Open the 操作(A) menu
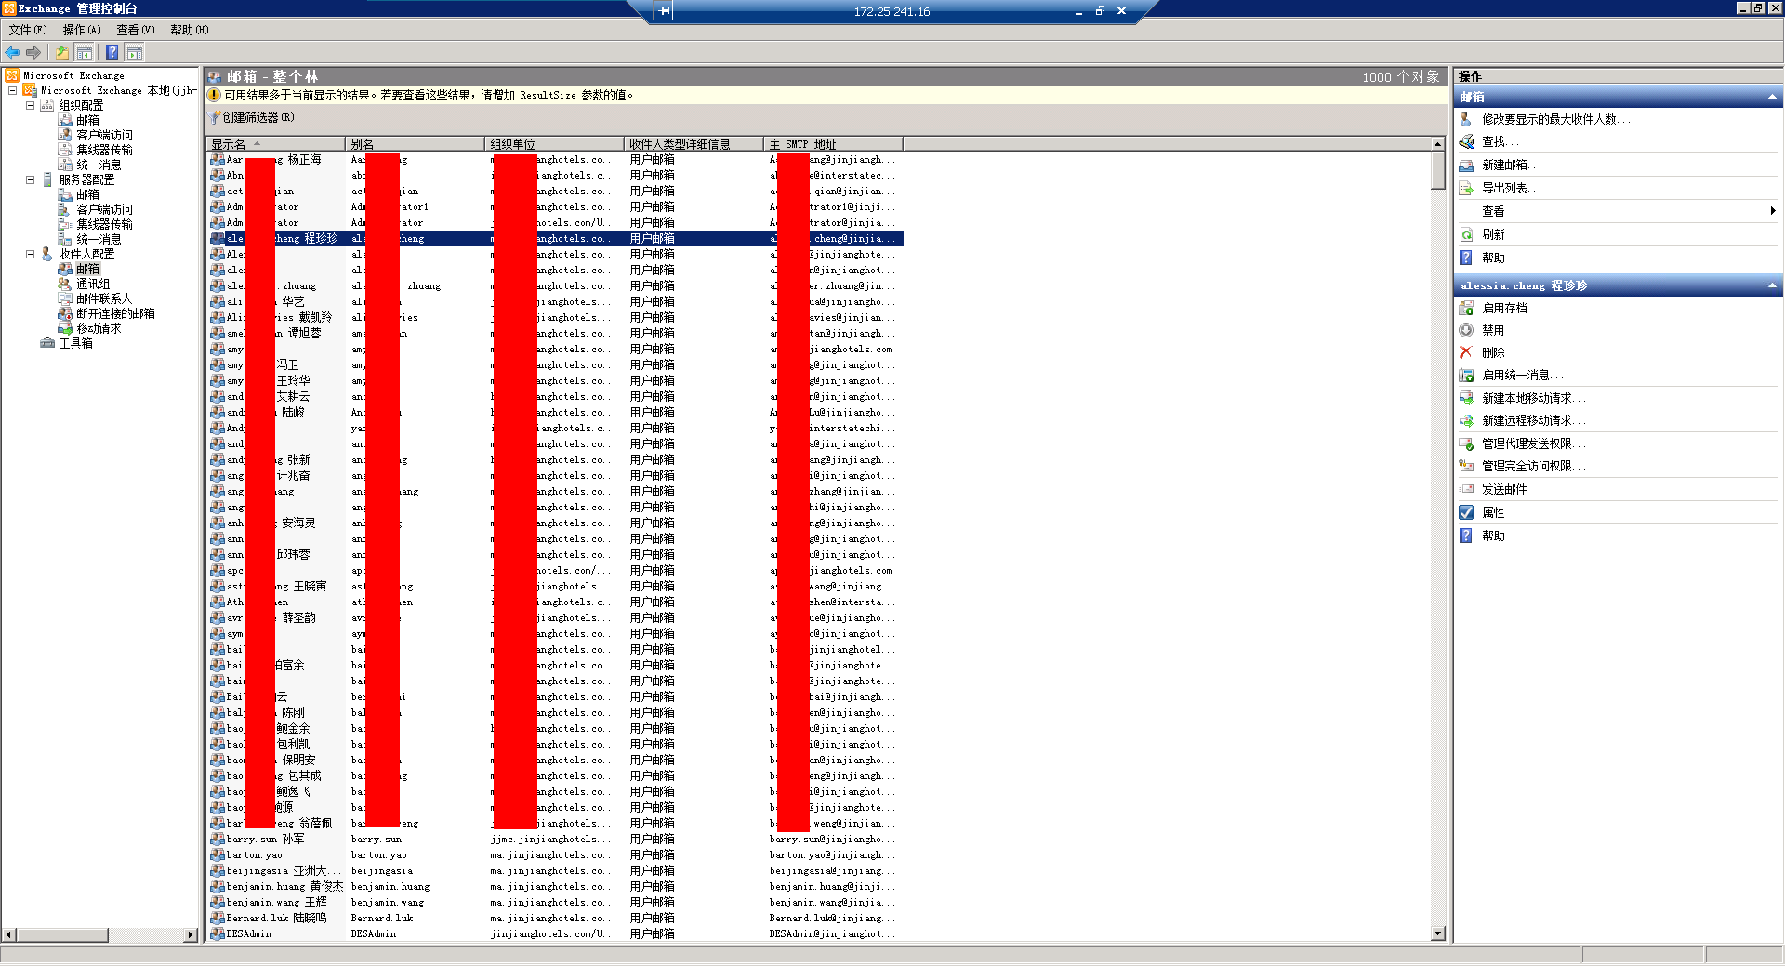This screenshot has height=966, width=1785. click(82, 30)
